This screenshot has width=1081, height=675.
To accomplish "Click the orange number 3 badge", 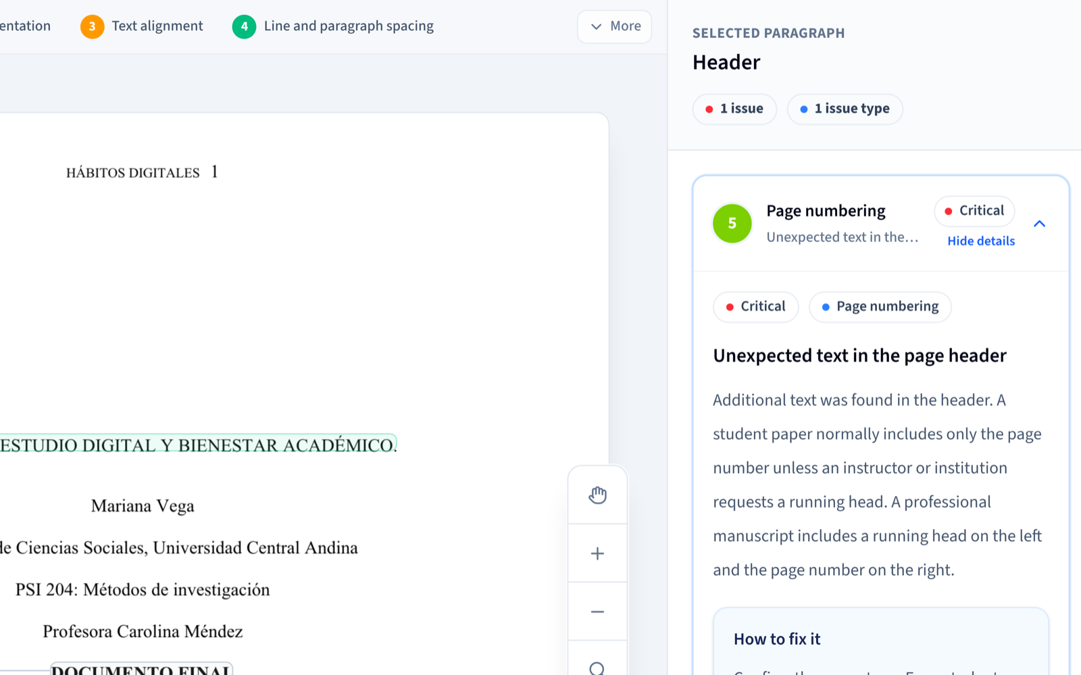I will pyautogui.click(x=93, y=26).
